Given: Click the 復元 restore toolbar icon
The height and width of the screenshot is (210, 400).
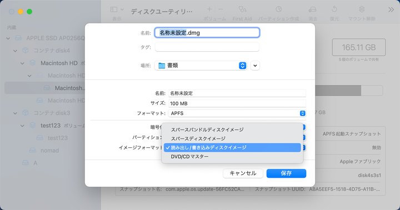Looking at the screenshot, I should [x=334, y=9].
